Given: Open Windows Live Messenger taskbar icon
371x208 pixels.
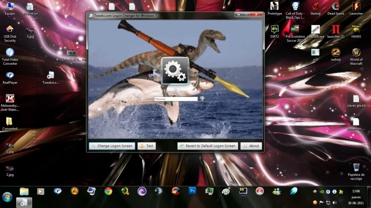Looking at the screenshot, I should point(277,191).
